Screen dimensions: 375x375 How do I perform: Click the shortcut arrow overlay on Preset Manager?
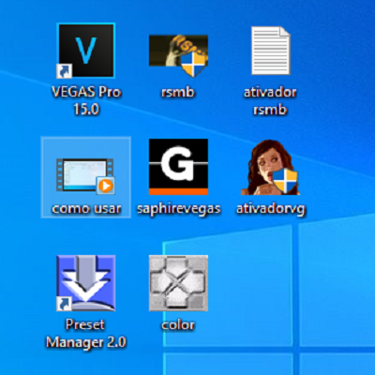click(65, 304)
